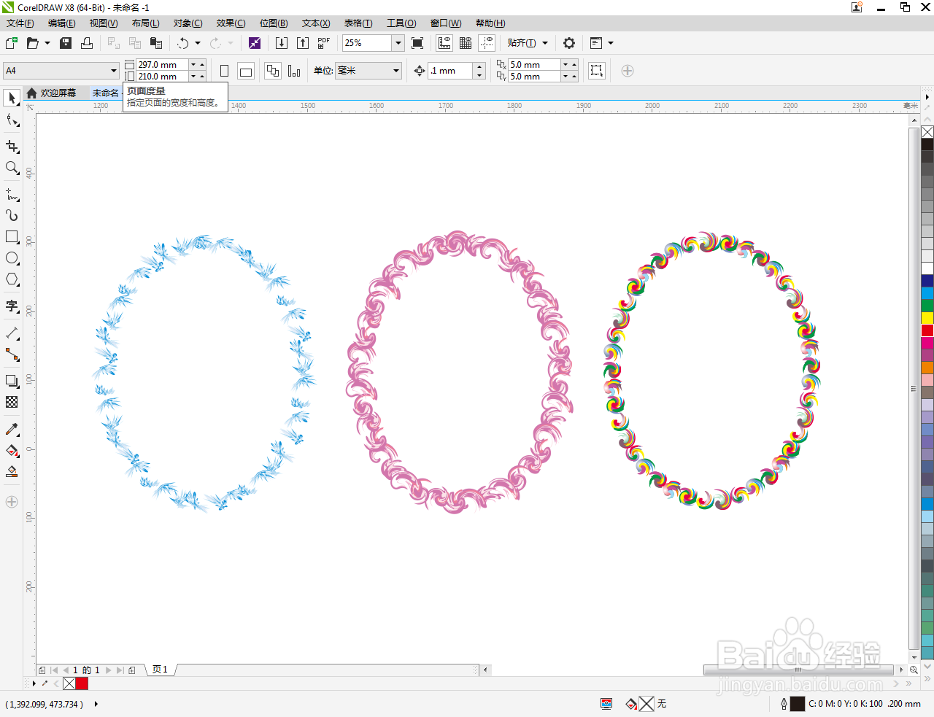Select the Transparency checkerboard tool
Screen dimensions: 934x717
(x=12, y=402)
